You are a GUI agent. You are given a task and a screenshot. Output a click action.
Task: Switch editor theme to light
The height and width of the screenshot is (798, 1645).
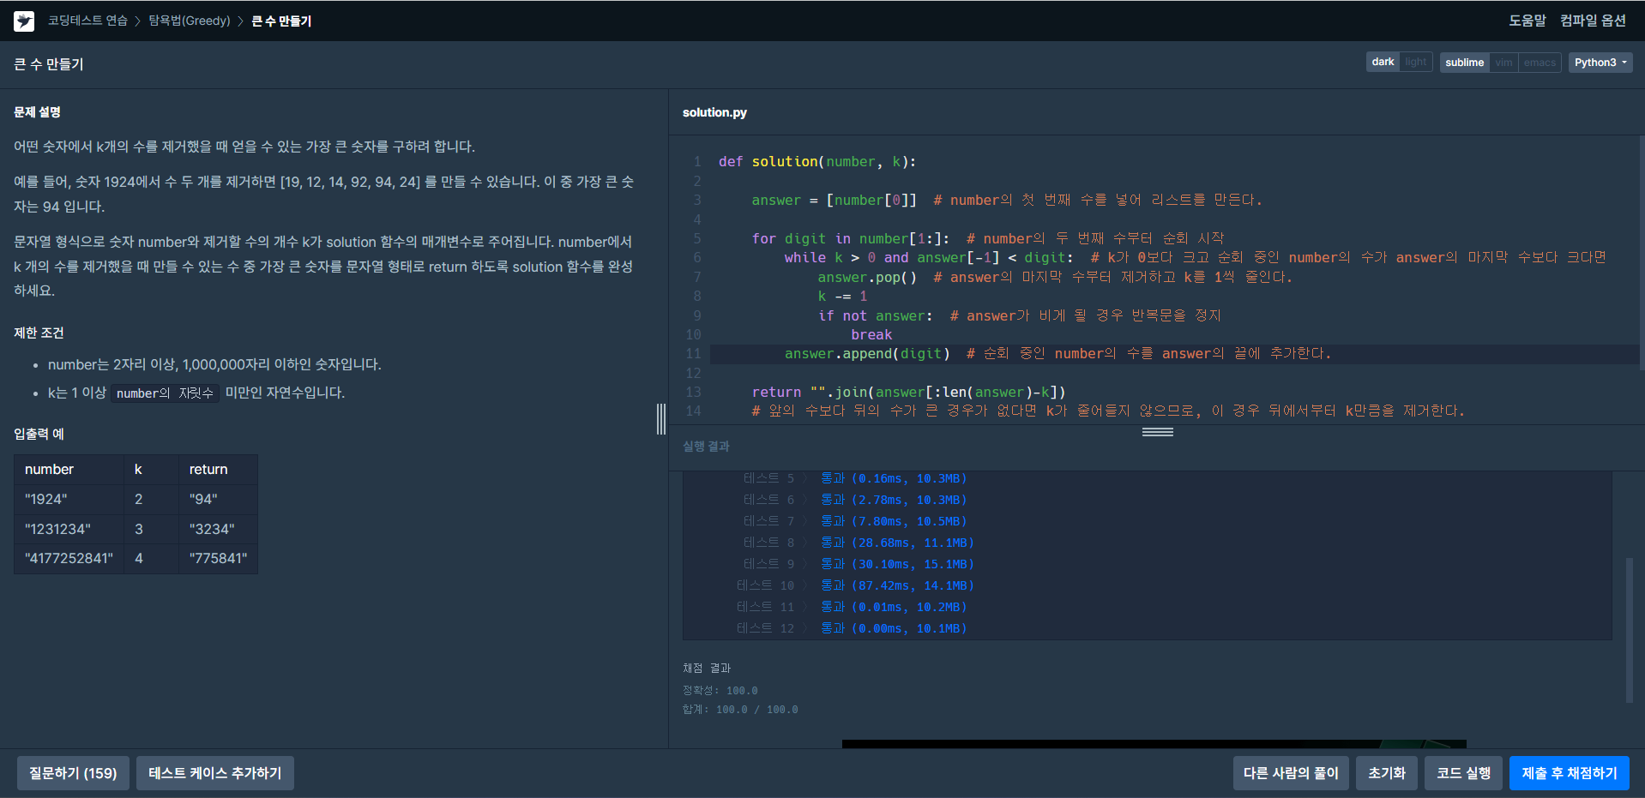[x=1416, y=62]
